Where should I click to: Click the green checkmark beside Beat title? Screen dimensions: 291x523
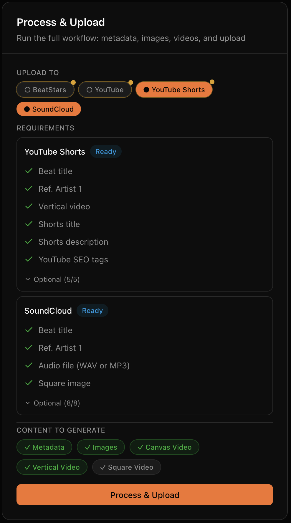click(29, 171)
